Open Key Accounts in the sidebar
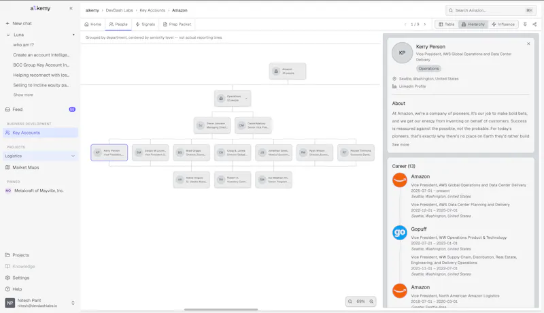The image size is (544, 313). coord(40,133)
